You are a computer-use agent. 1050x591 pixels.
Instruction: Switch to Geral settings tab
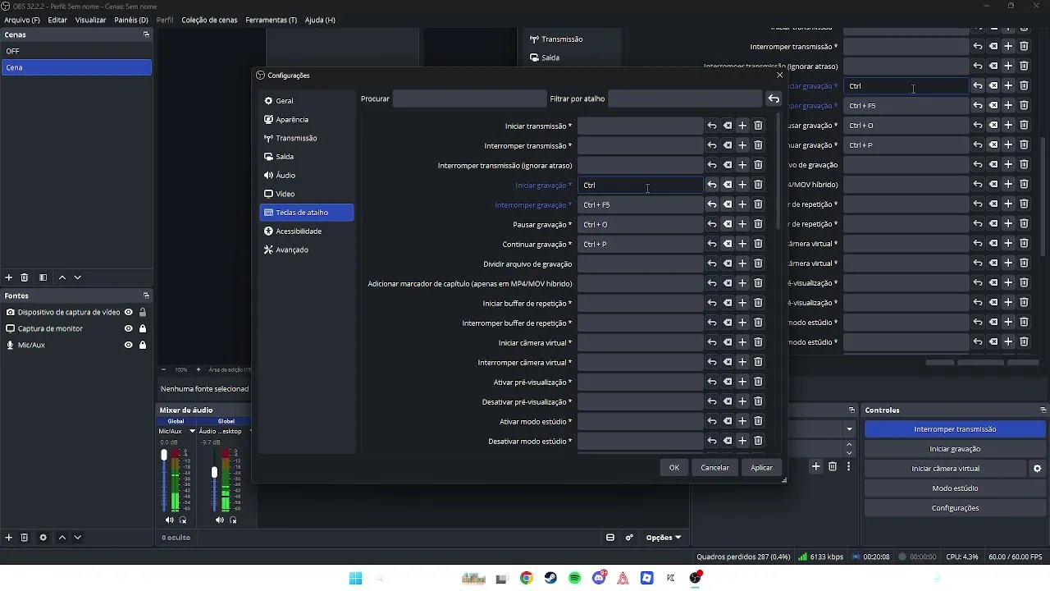(x=306, y=101)
